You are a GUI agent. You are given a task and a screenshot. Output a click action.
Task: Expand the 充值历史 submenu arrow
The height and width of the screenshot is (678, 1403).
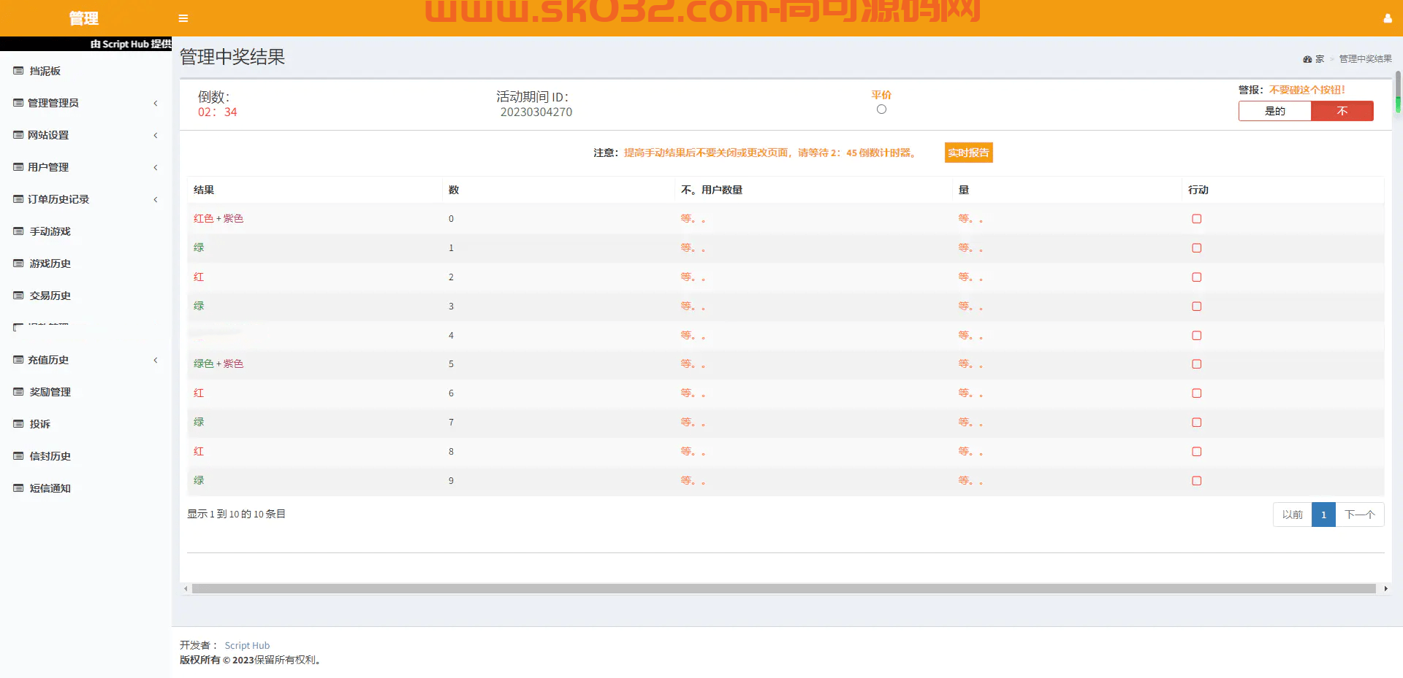(156, 361)
